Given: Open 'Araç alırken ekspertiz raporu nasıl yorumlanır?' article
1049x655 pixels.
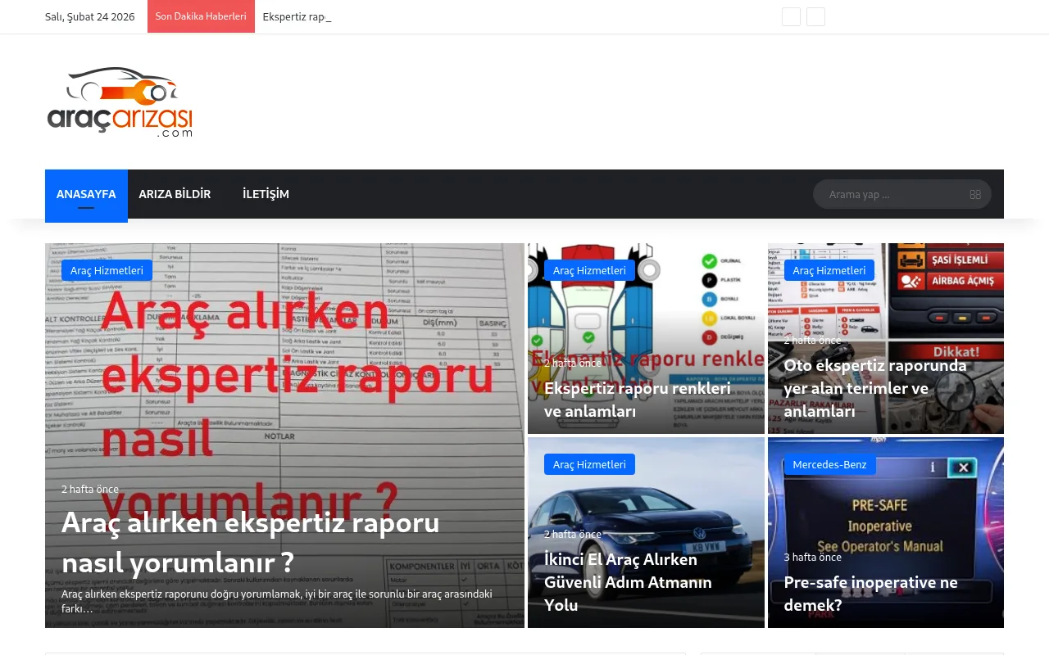Looking at the screenshot, I should 250,541.
